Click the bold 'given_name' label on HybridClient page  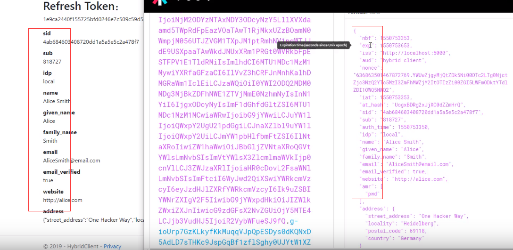[59, 113]
